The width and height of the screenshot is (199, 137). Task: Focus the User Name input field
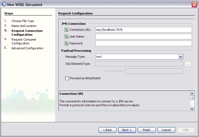coord(144,36)
